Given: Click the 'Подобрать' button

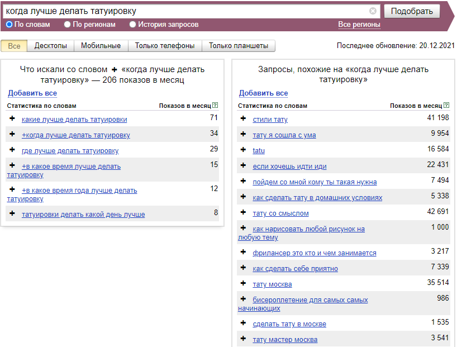Looking at the screenshot, I should pyautogui.click(x=412, y=11).
